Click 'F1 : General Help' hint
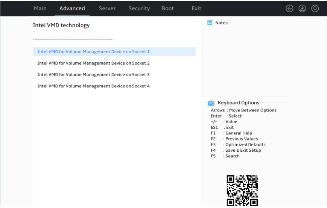This screenshot has height=208, width=327. coord(231,133)
